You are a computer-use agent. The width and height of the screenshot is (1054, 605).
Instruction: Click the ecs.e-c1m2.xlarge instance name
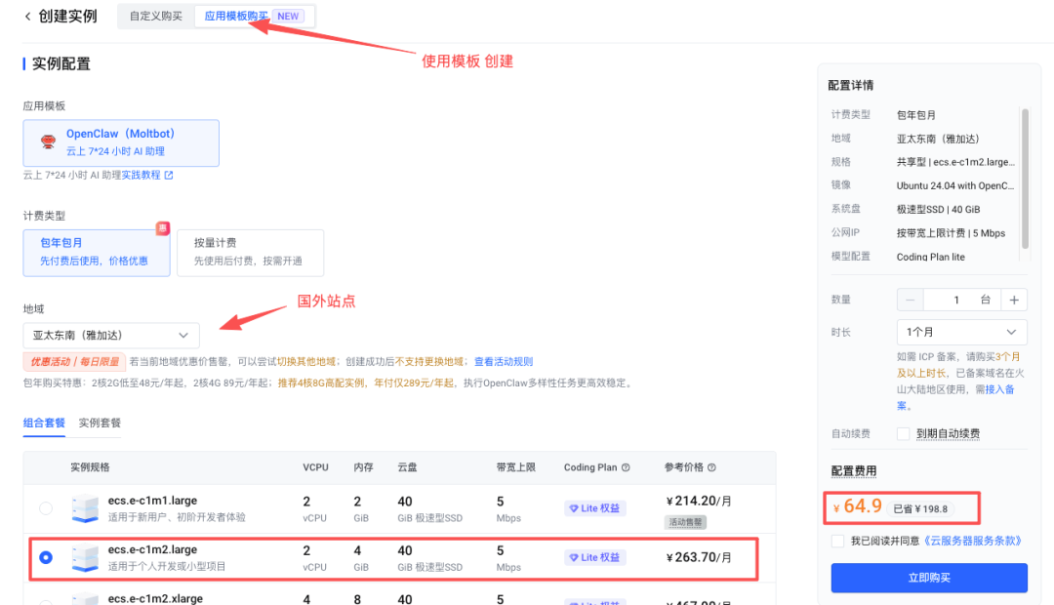click(155, 598)
